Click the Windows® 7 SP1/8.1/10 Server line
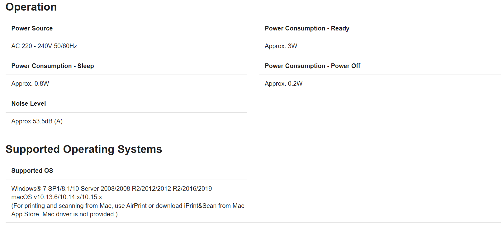The height and width of the screenshot is (225, 503). click(x=62, y=189)
